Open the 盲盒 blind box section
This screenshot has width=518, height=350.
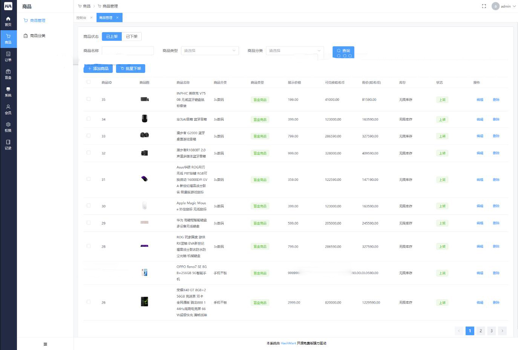8,74
